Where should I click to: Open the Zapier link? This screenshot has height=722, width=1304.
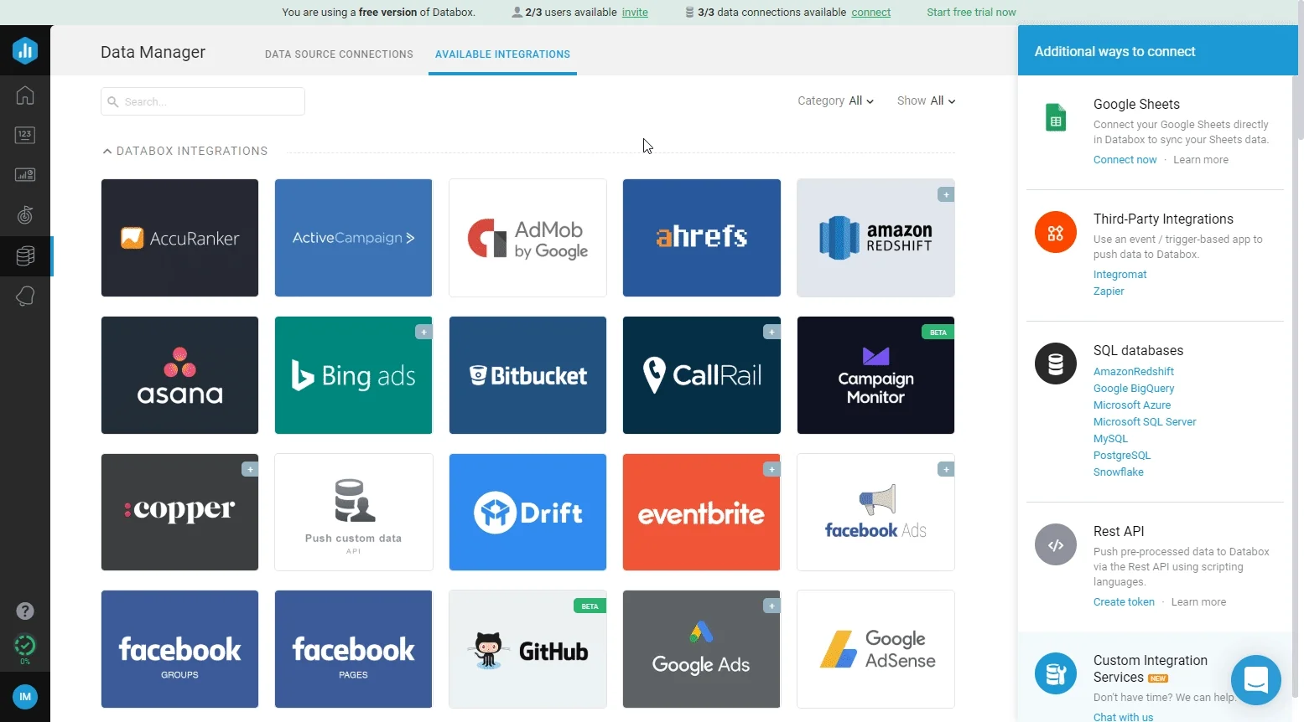pyautogui.click(x=1109, y=291)
